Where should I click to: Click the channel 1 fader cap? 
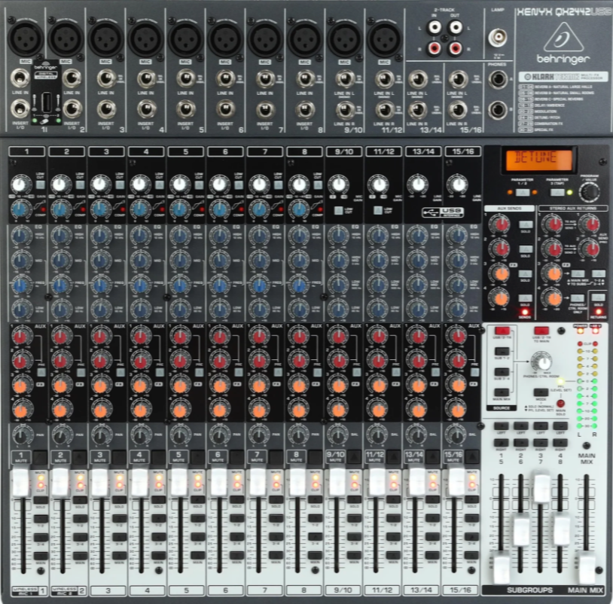21,483
